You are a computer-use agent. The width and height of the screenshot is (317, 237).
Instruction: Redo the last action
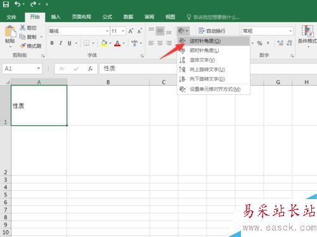point(33,4)
